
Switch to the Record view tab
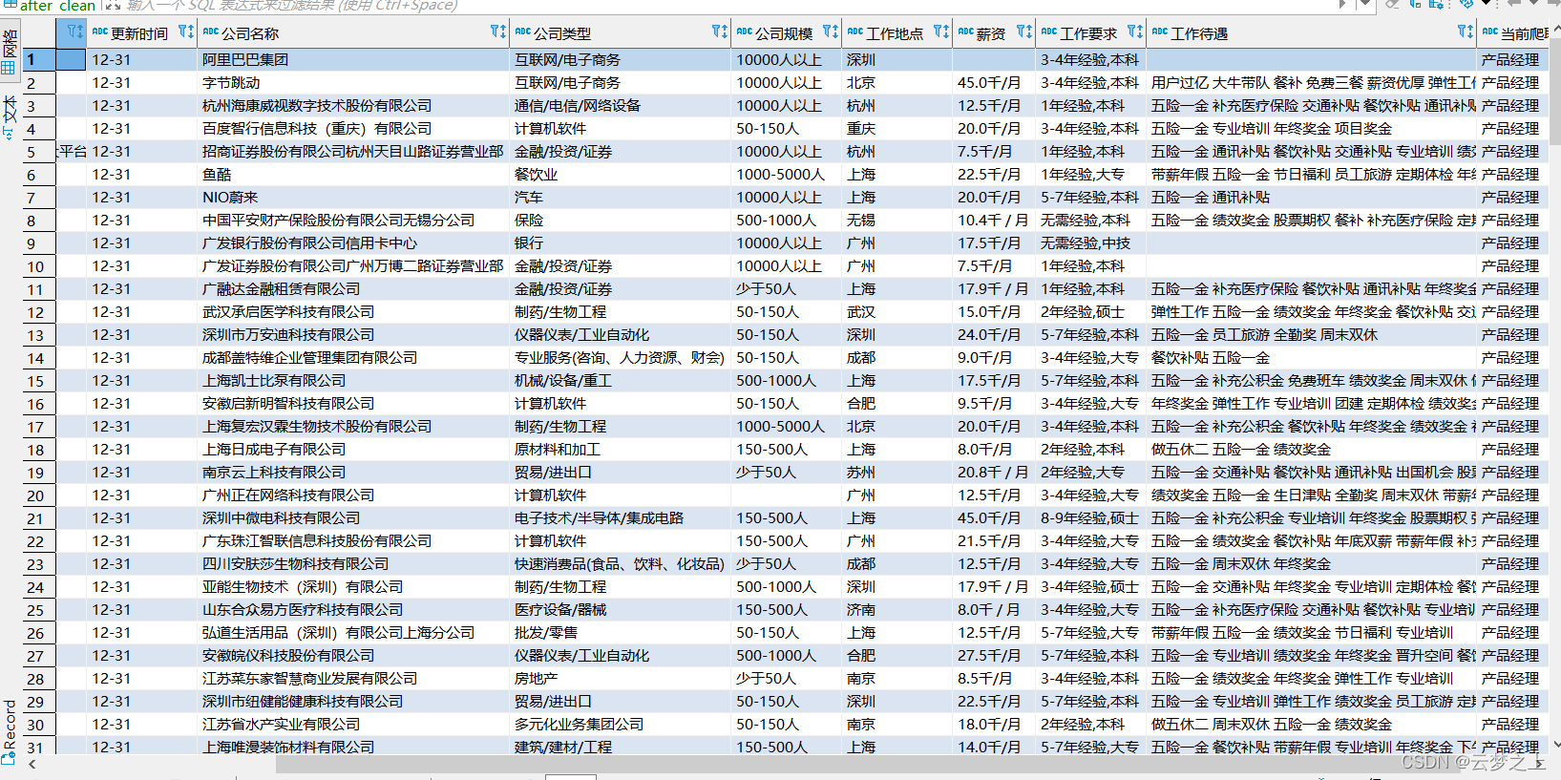point(10,731)
